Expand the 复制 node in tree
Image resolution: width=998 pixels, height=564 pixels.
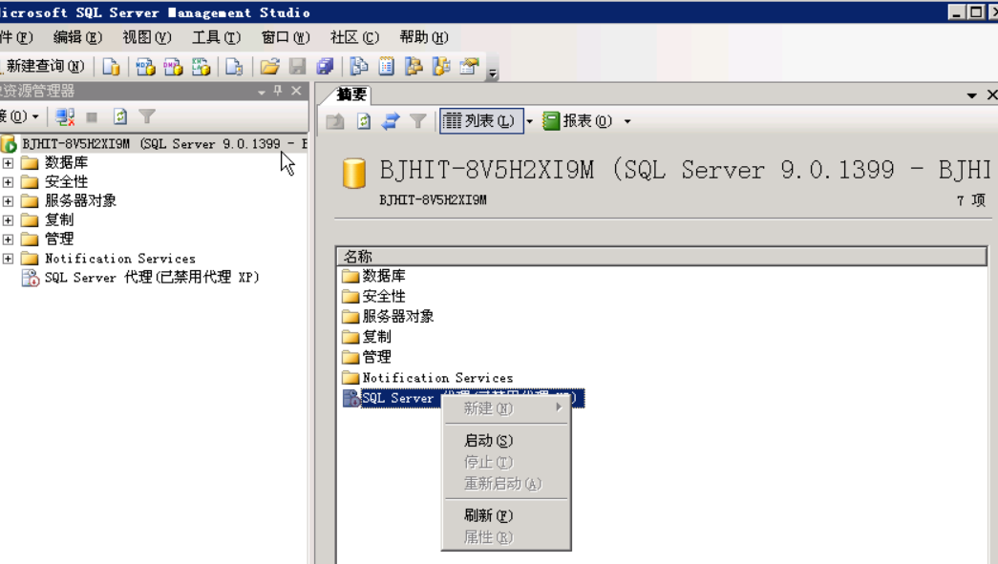point(8,220)
